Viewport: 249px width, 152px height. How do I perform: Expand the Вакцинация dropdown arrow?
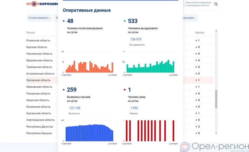pyautogui.click(x=195, y=18)
